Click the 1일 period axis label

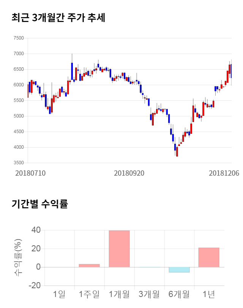(59, 294)
